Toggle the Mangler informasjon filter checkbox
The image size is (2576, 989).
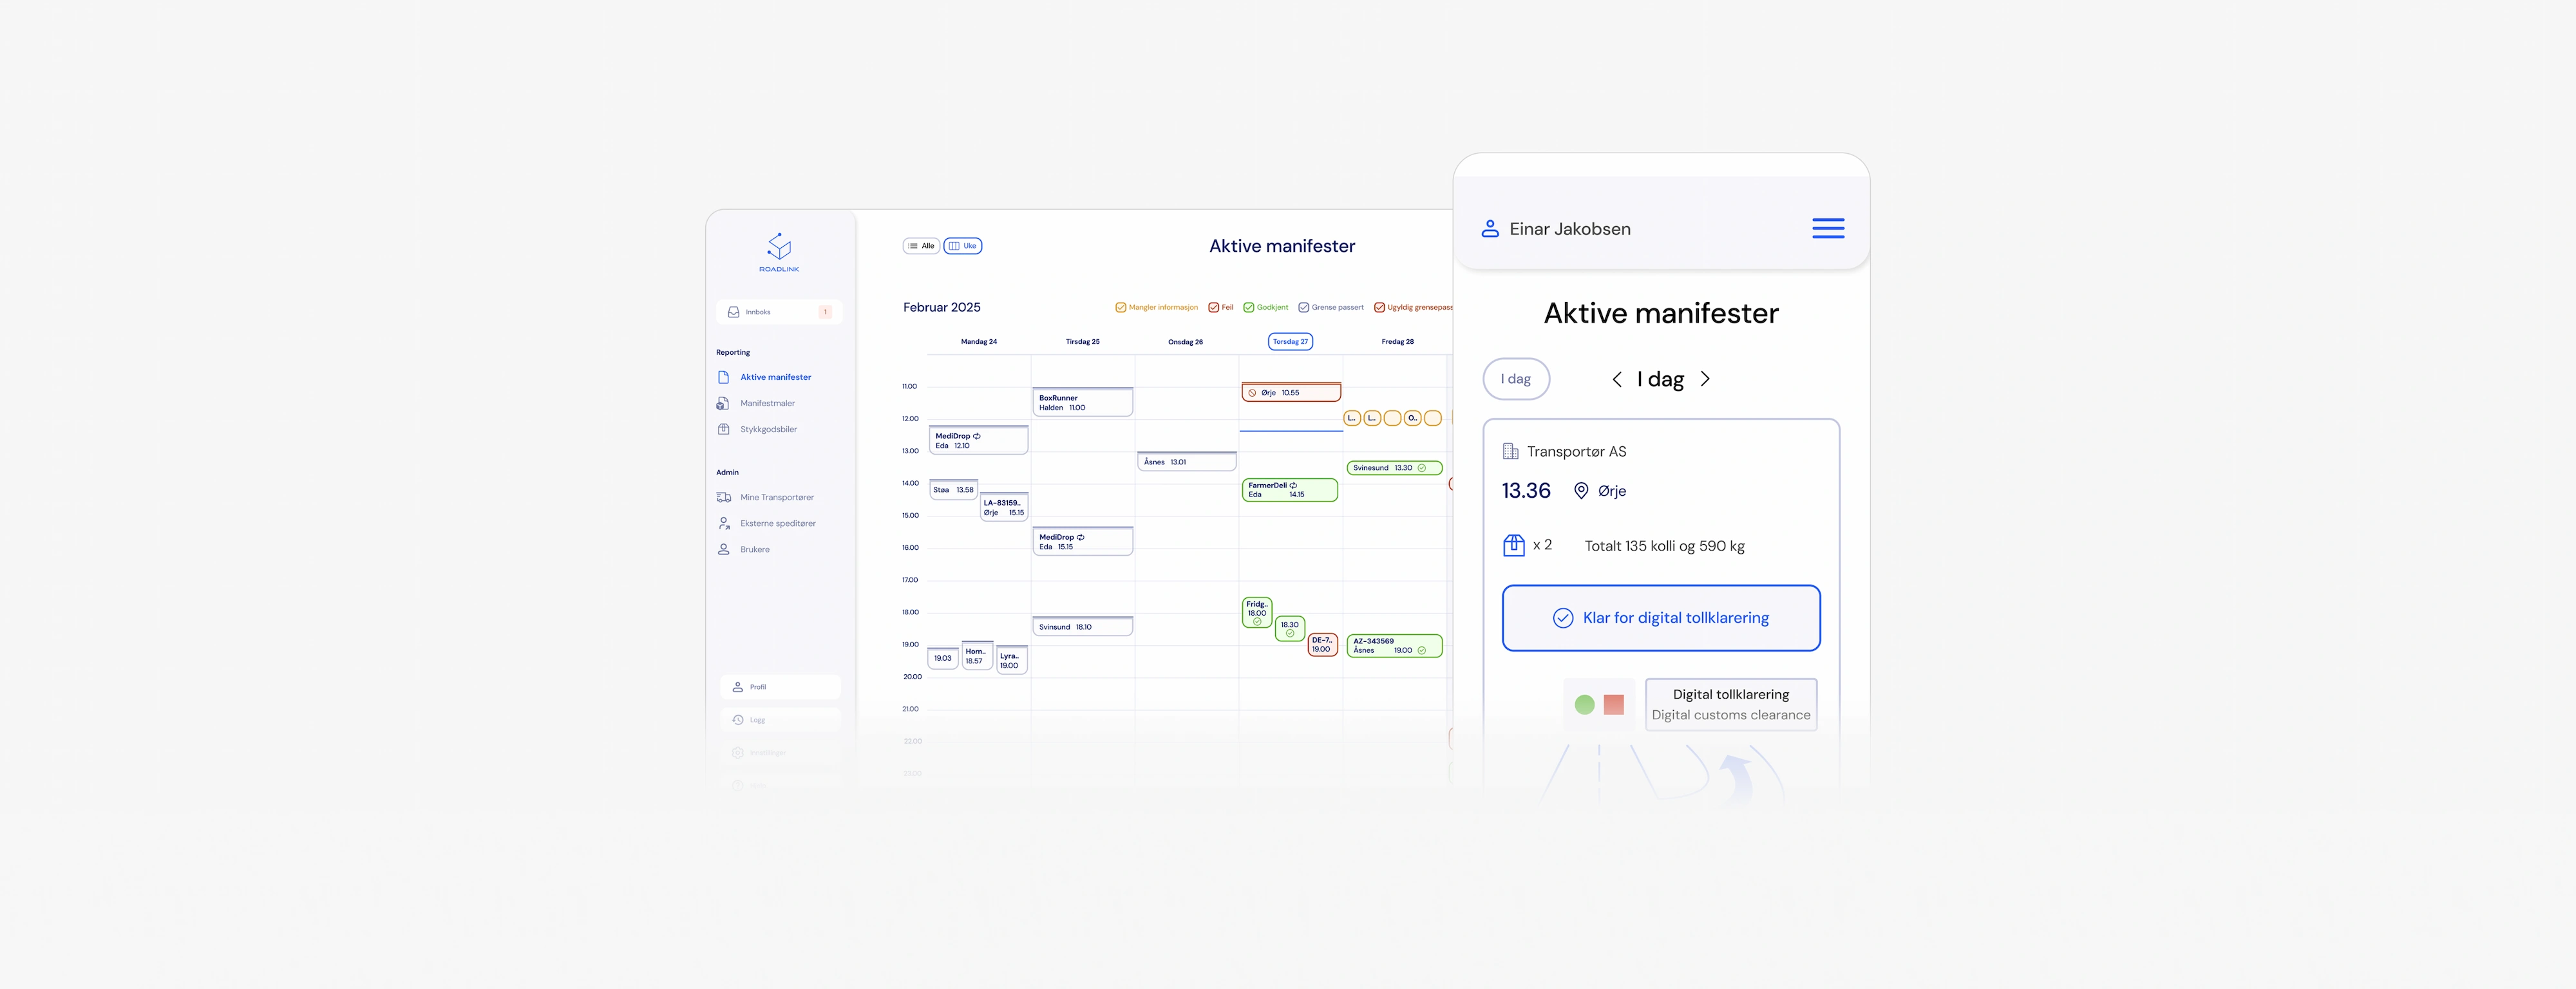(1120, 308)
